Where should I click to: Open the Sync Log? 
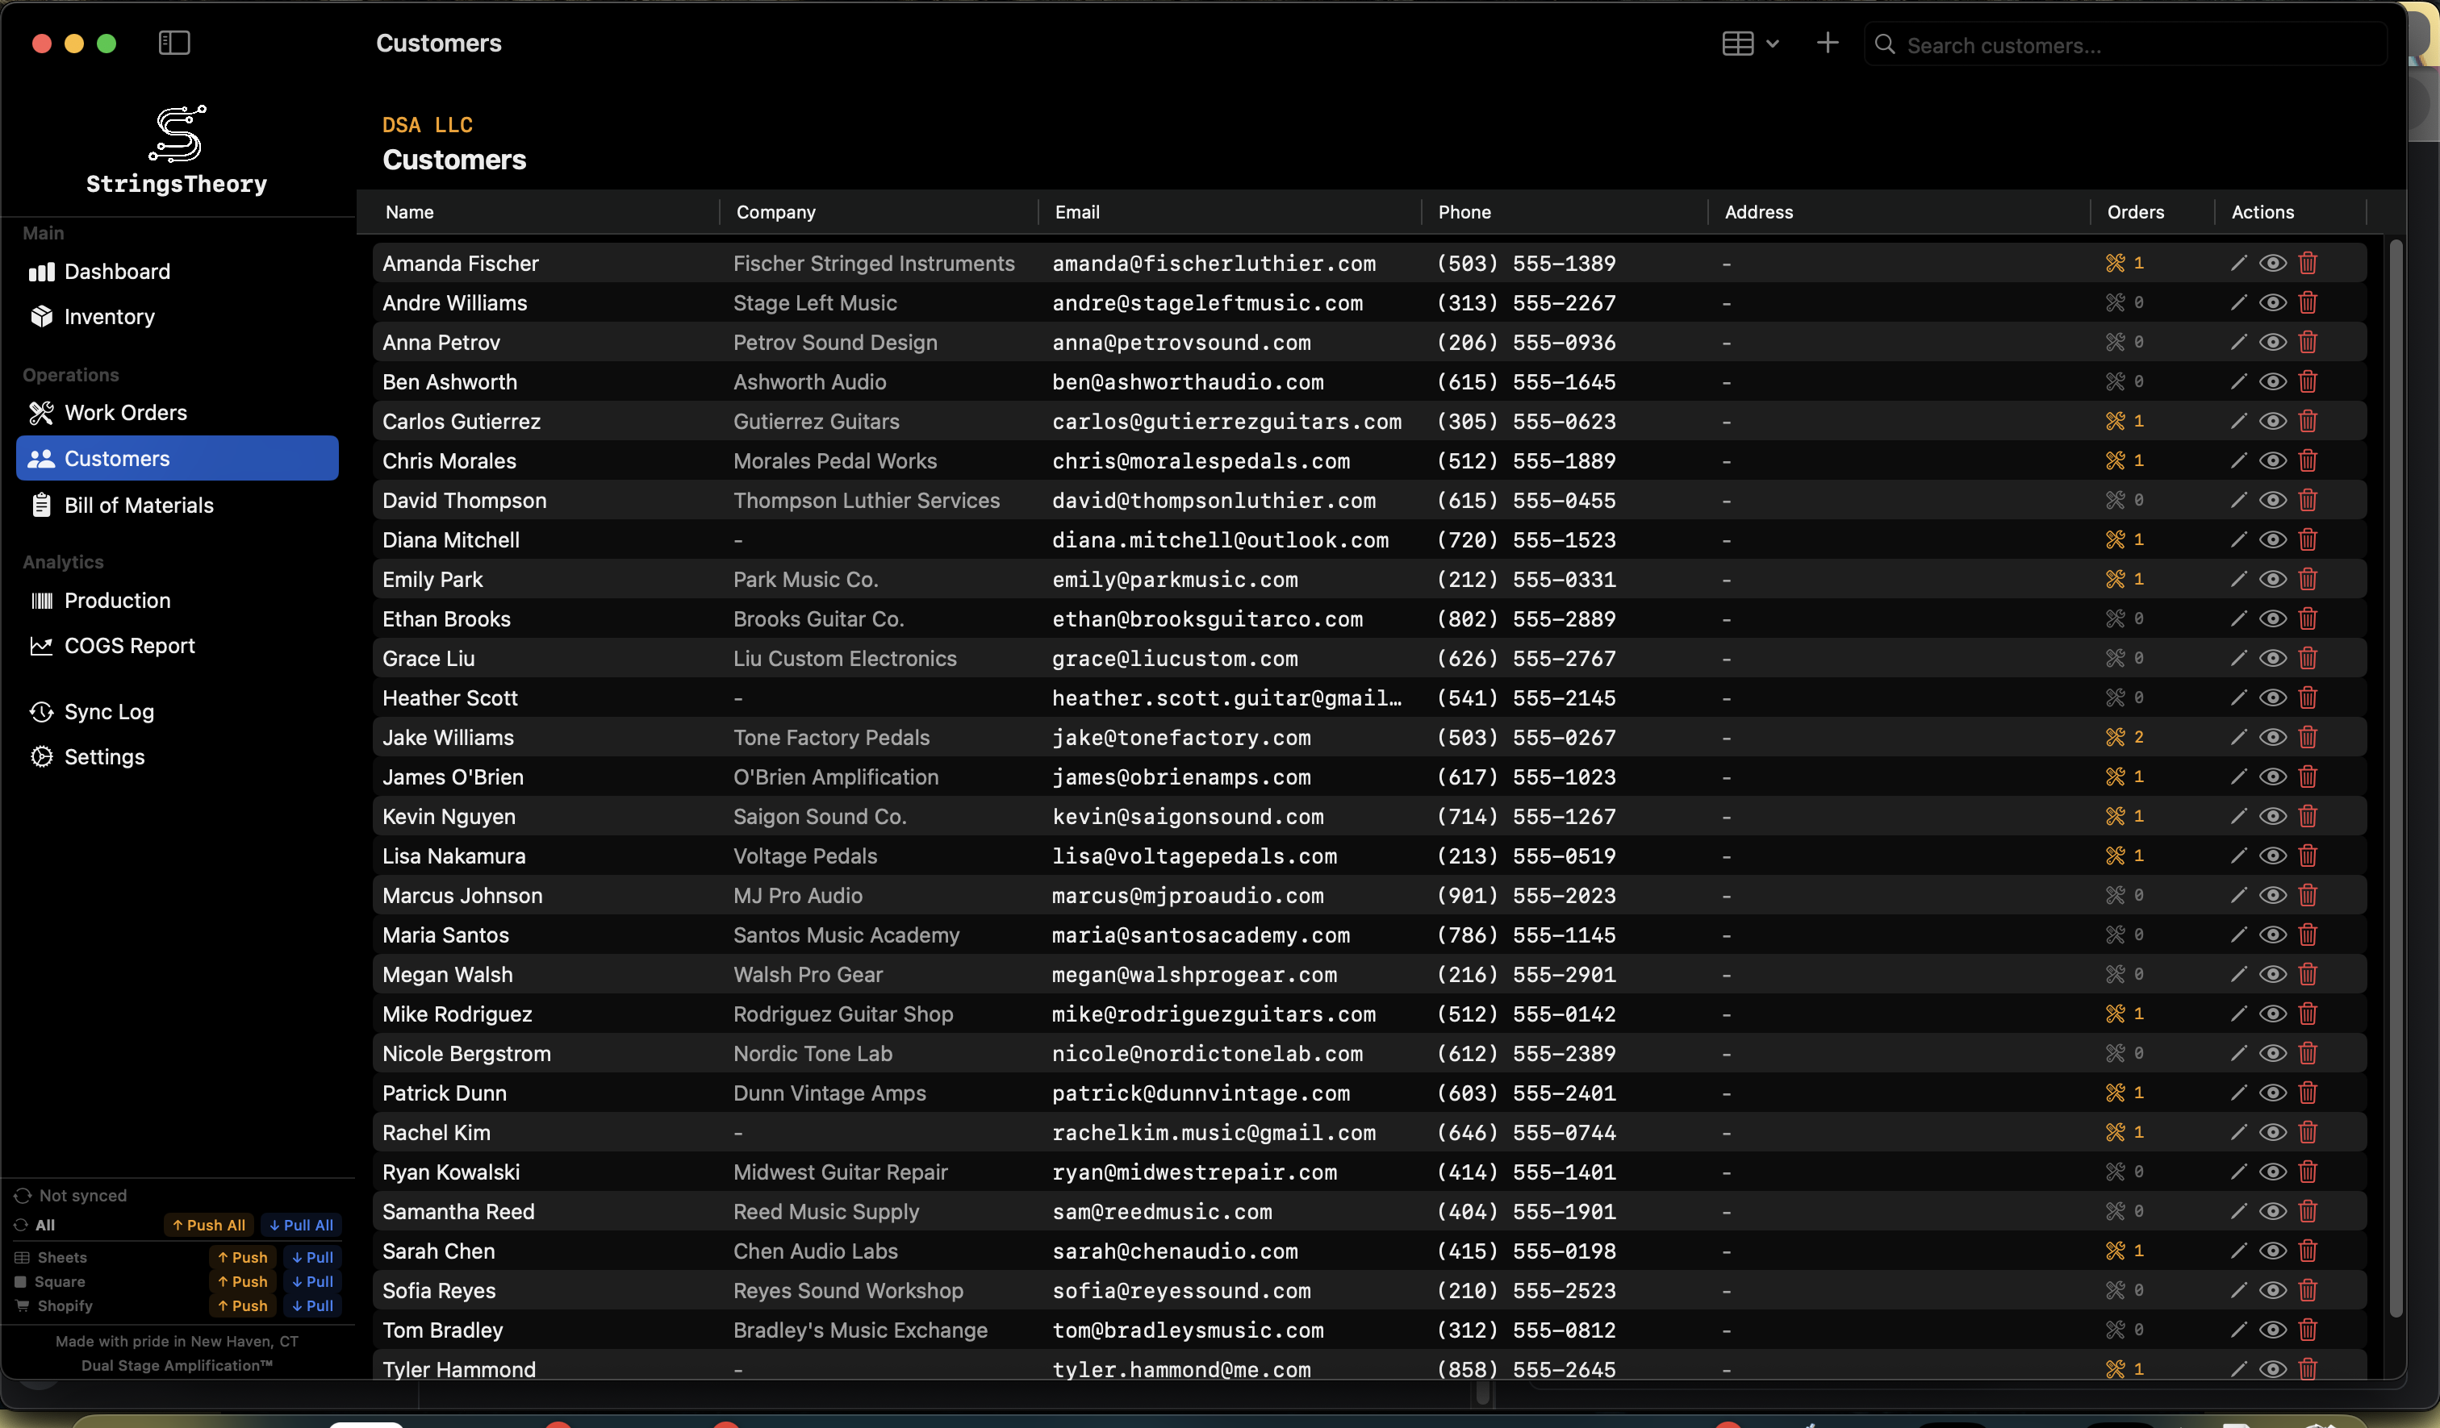point(110,711)
